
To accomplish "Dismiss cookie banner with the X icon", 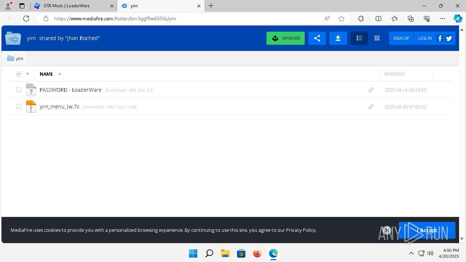I will coord(387,230).
